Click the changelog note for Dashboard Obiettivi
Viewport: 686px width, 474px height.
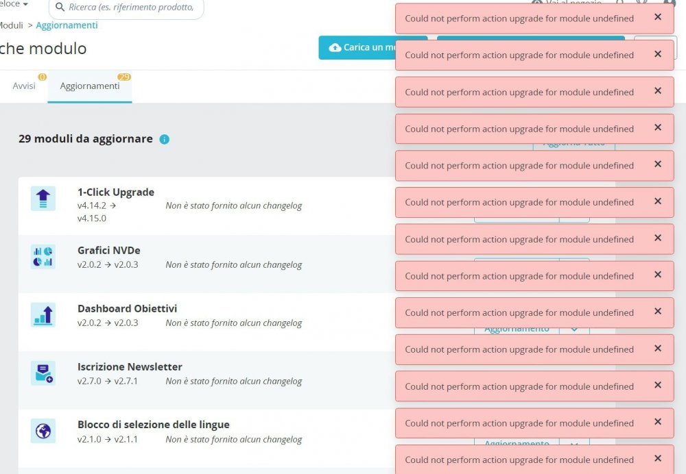[234, 323]
